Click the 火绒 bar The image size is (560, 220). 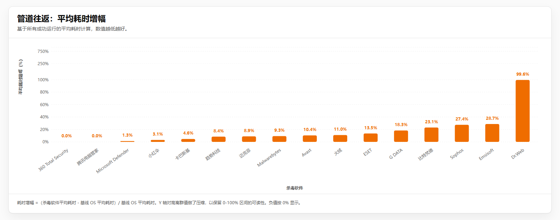tap(340, 138)
